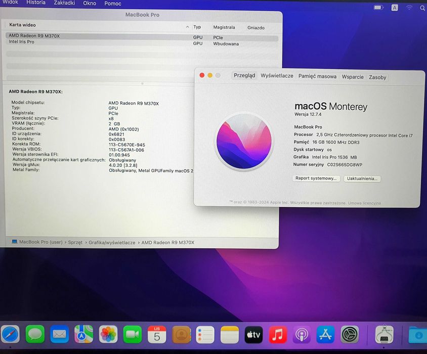Switch to the Wsparcie tab
Viewport: 427px width, 354px height.
click(x=353, y=77)
